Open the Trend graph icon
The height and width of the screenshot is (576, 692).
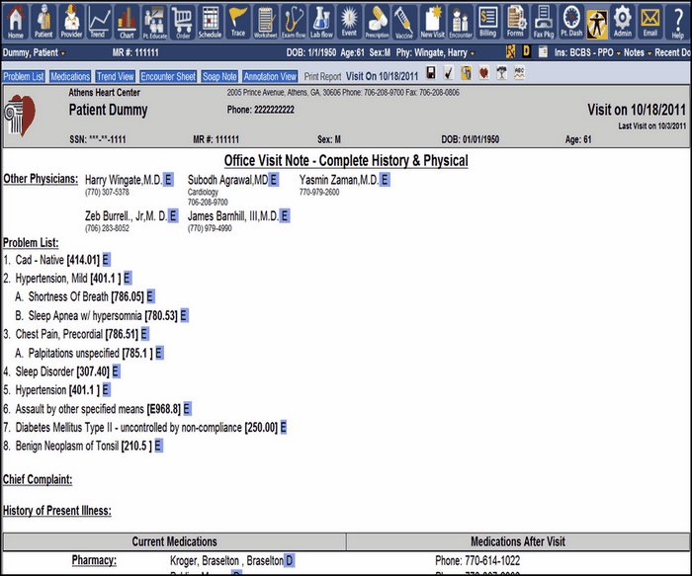click(99, 21)
